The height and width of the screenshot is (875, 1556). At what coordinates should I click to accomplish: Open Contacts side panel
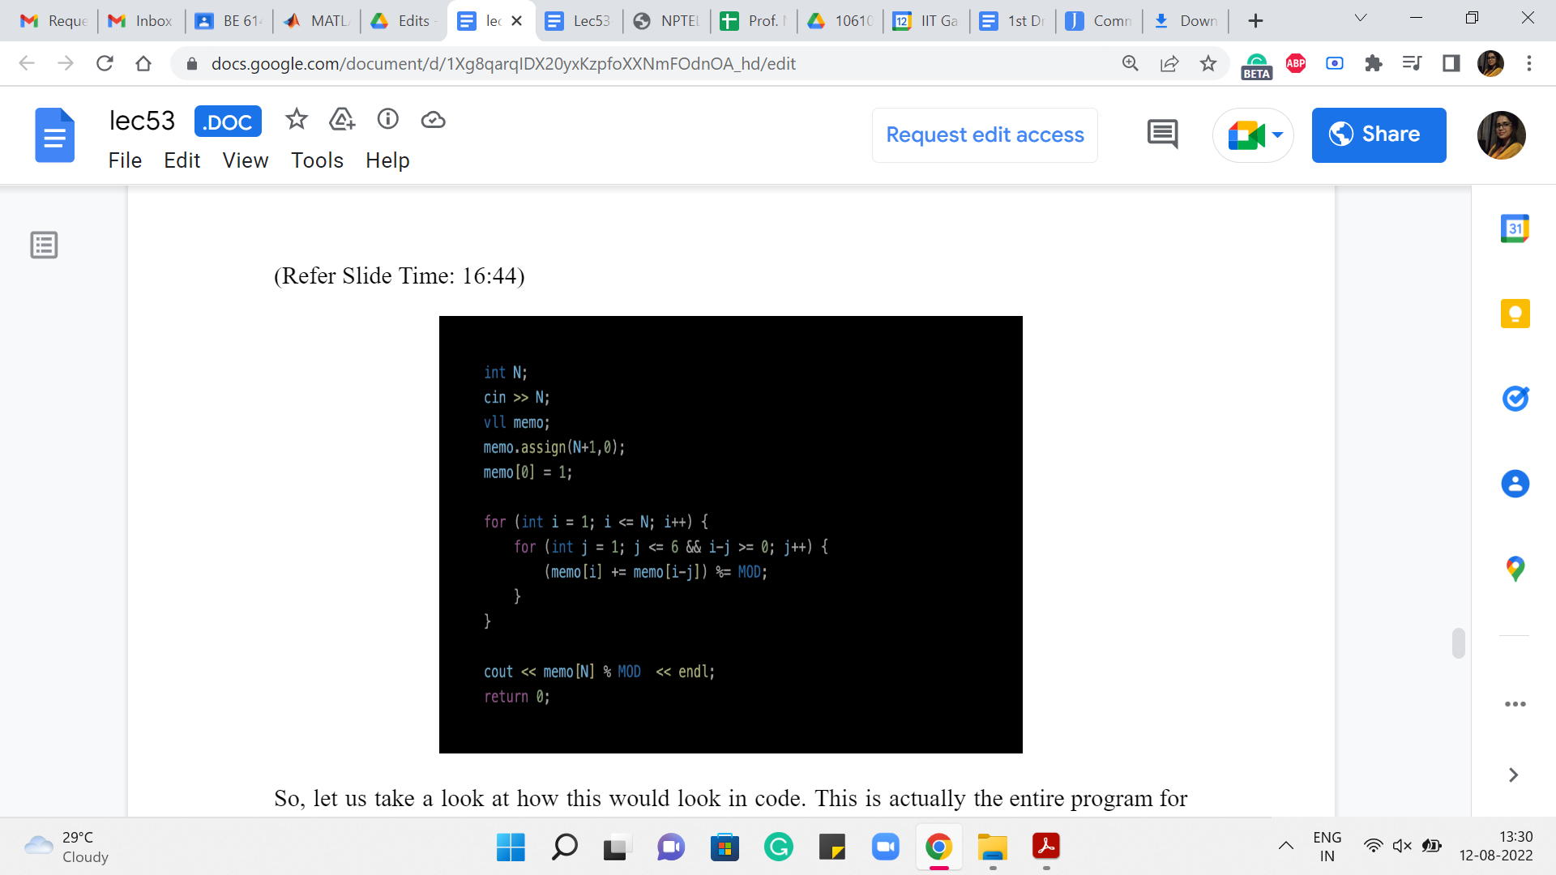pyautogui.click(x=1515, y=484)
